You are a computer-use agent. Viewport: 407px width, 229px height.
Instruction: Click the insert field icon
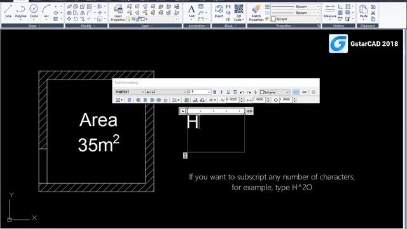(186, 100)
